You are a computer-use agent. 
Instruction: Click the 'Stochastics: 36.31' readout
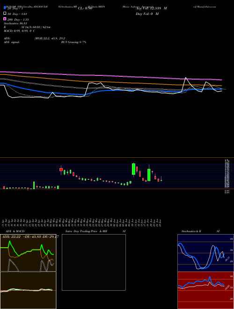point(15,23)
